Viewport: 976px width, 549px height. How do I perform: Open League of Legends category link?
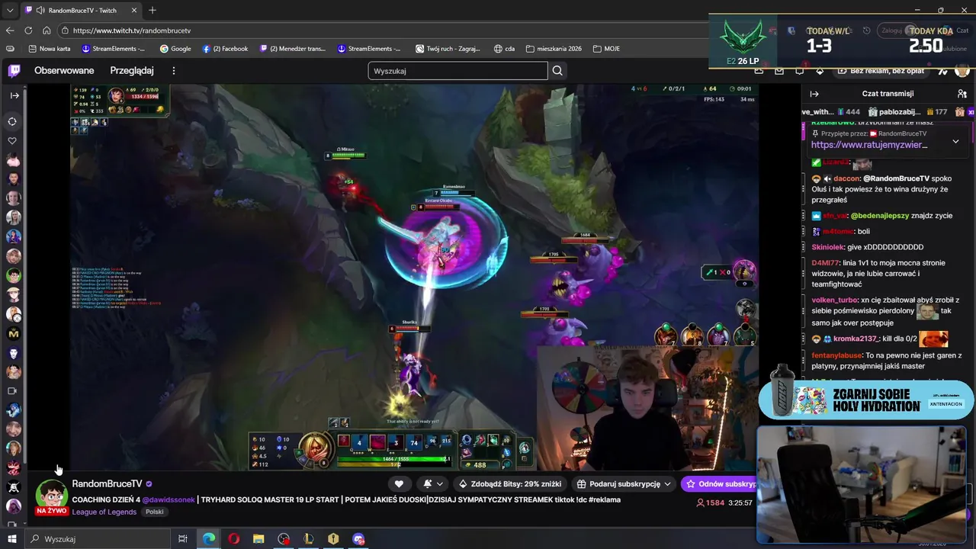104,512
